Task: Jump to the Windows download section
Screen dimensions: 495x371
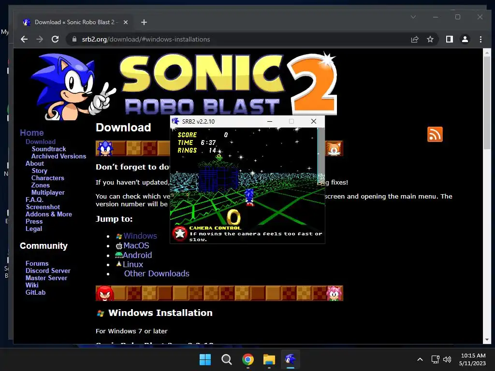Action: [x=140, y=236]
